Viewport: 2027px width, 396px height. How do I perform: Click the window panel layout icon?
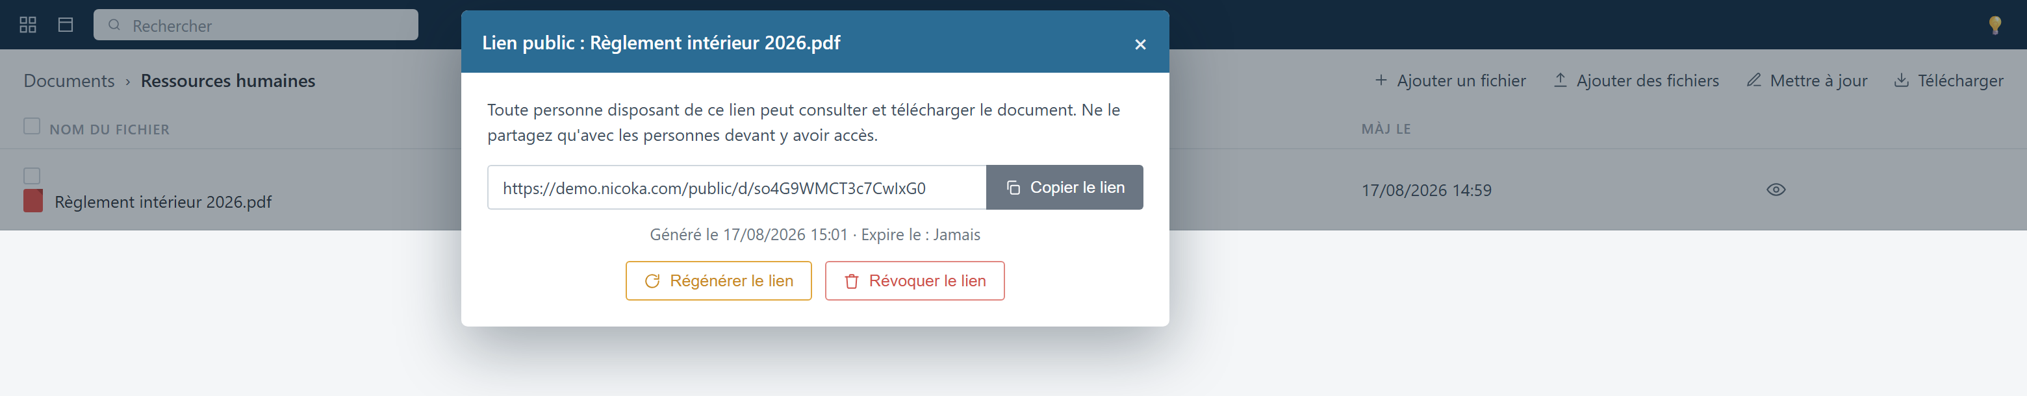[x=66, y=25]
